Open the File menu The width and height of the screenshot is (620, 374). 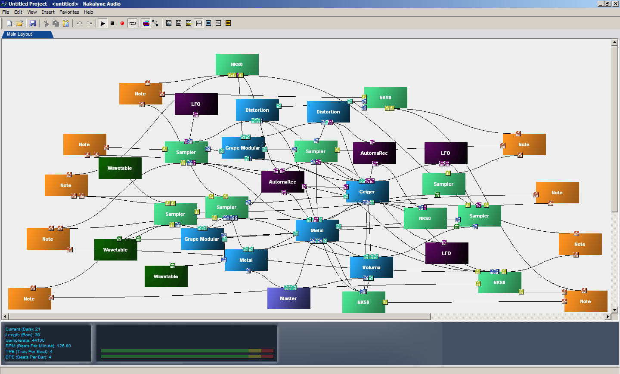click(6, 12)
